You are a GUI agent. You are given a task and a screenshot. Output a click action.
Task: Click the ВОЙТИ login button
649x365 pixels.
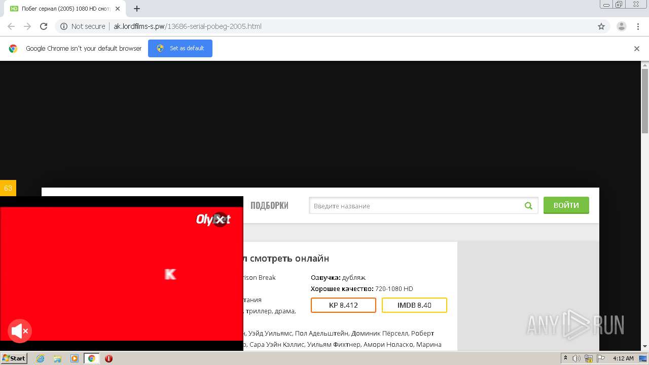(566, 205)
